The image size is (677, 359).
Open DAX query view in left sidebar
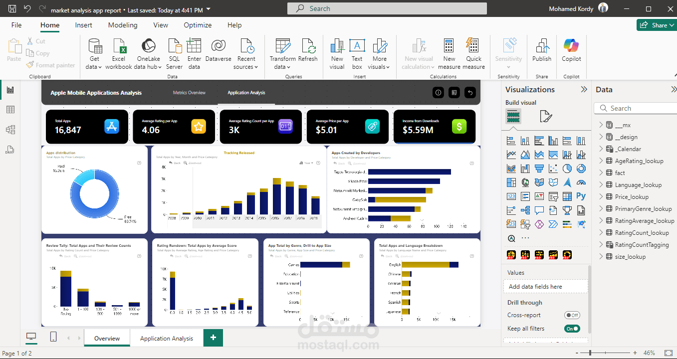coord(10,150)
